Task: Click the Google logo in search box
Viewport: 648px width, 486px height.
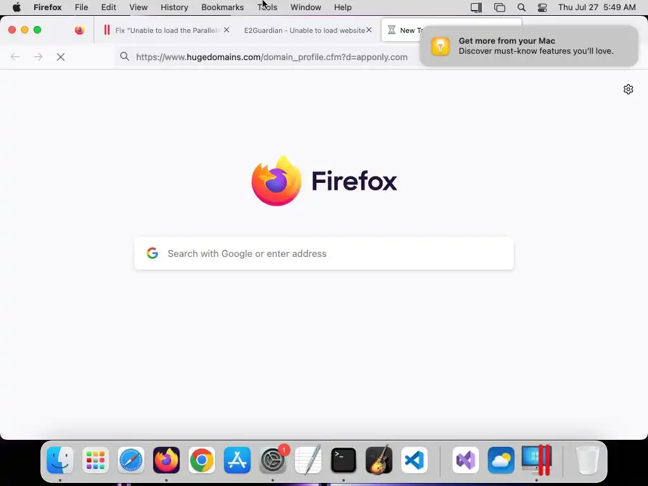Action: (153, 253)
